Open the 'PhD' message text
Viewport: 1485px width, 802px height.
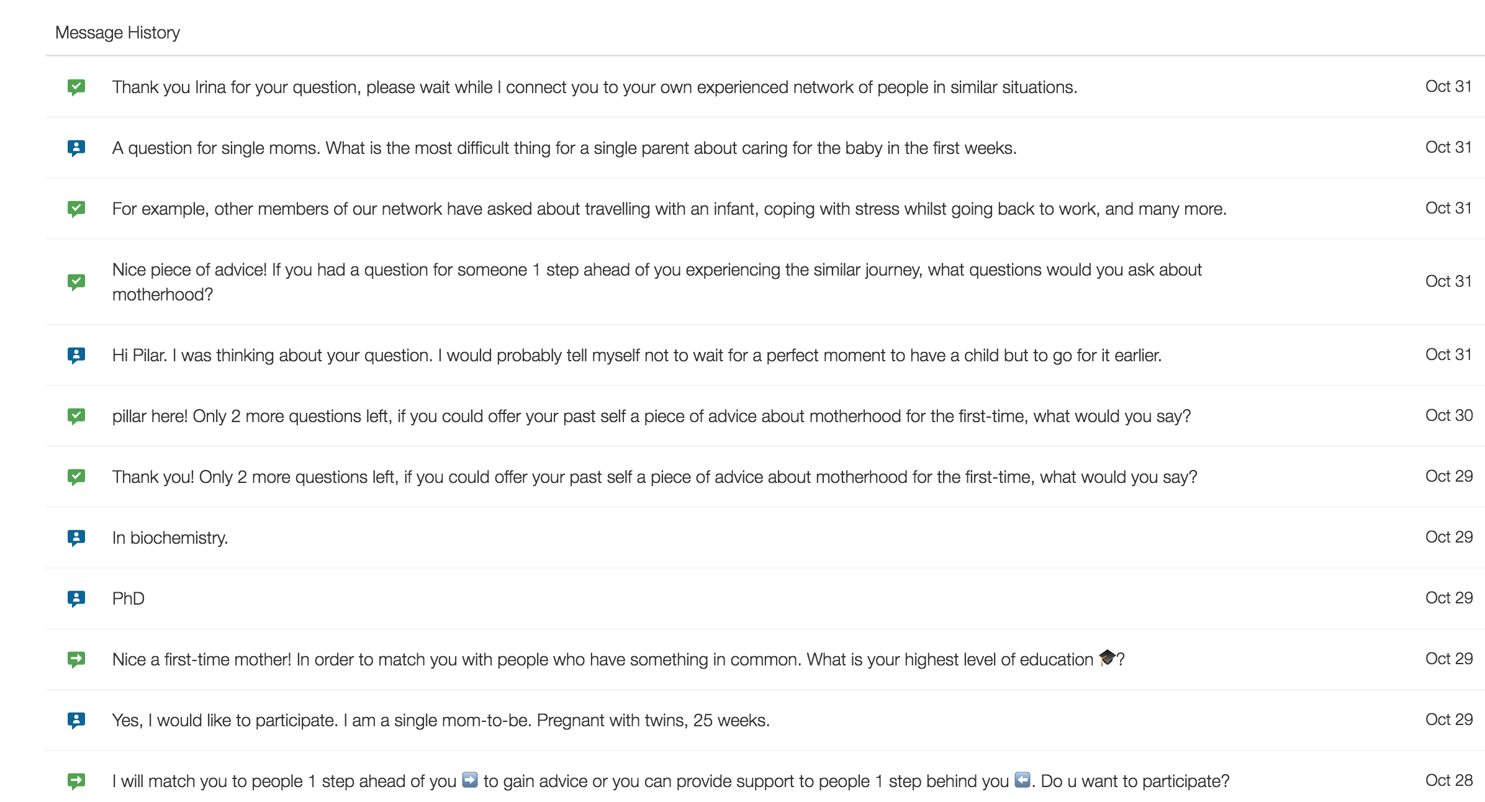[x=129, y=598]
